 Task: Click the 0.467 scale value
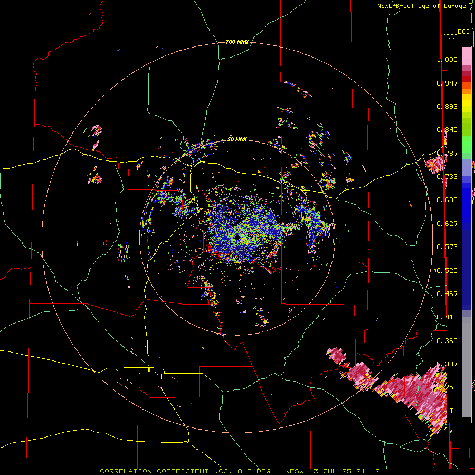tap(447, 294)
